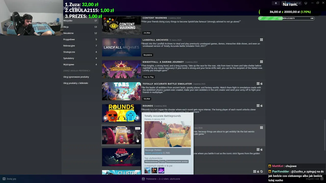
Task: Filter by Symulatory genre
Action: 80,58
